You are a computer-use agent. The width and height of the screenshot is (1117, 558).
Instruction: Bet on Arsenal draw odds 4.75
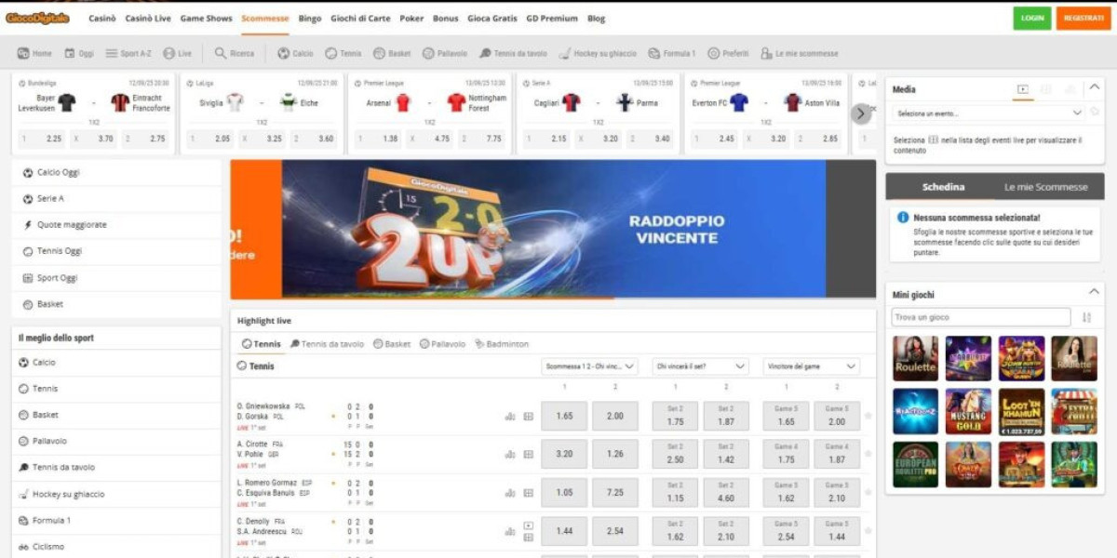click(430, 139)
